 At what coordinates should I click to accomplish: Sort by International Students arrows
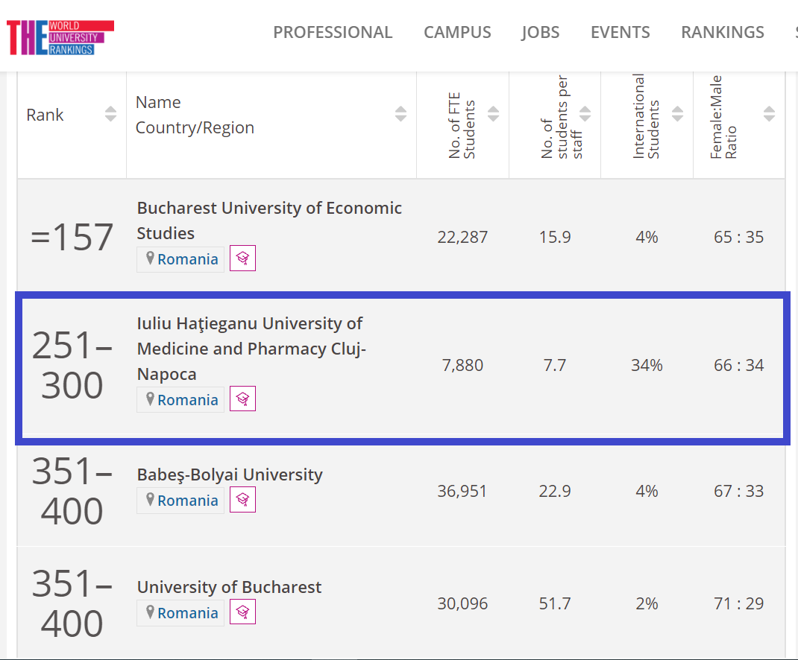(677, 114)
